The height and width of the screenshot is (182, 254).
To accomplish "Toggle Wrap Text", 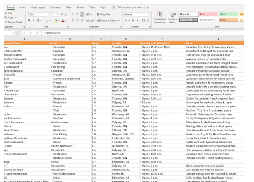I will pyautogui.click(x=103, y=15).
